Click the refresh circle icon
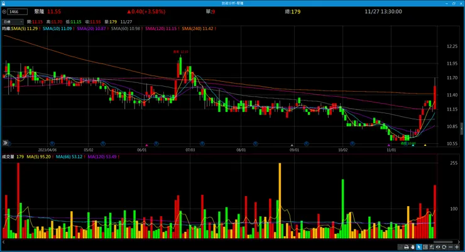Screen dimensions: 465x252 click(x=444, y=247)
